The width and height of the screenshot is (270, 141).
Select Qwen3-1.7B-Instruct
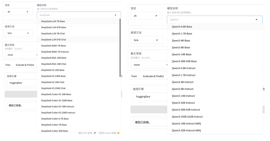click(215, 75)
